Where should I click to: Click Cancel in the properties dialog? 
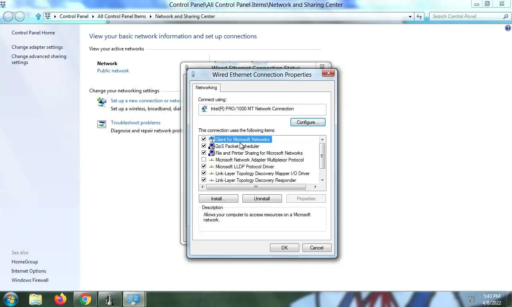pos(316,248)
